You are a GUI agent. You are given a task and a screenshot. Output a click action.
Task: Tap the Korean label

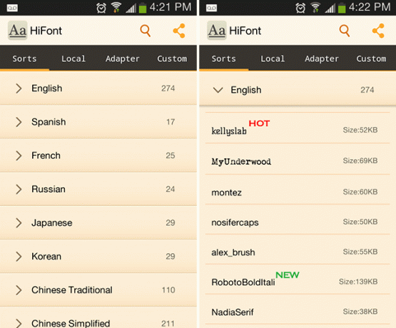tap(46, 257)
